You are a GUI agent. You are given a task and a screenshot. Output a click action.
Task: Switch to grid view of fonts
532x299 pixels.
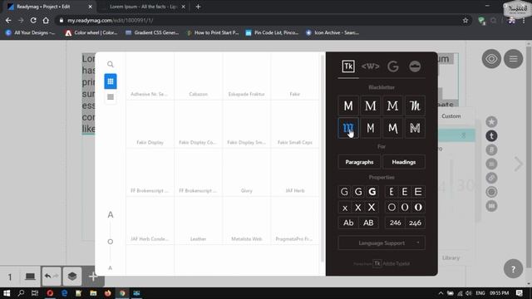click(x=111, y=81)
